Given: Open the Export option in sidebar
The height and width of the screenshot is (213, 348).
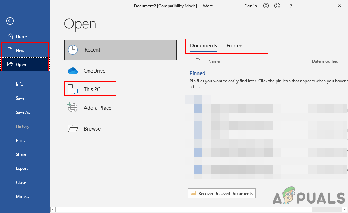Looking at the screenshot, I should [22, 168].
